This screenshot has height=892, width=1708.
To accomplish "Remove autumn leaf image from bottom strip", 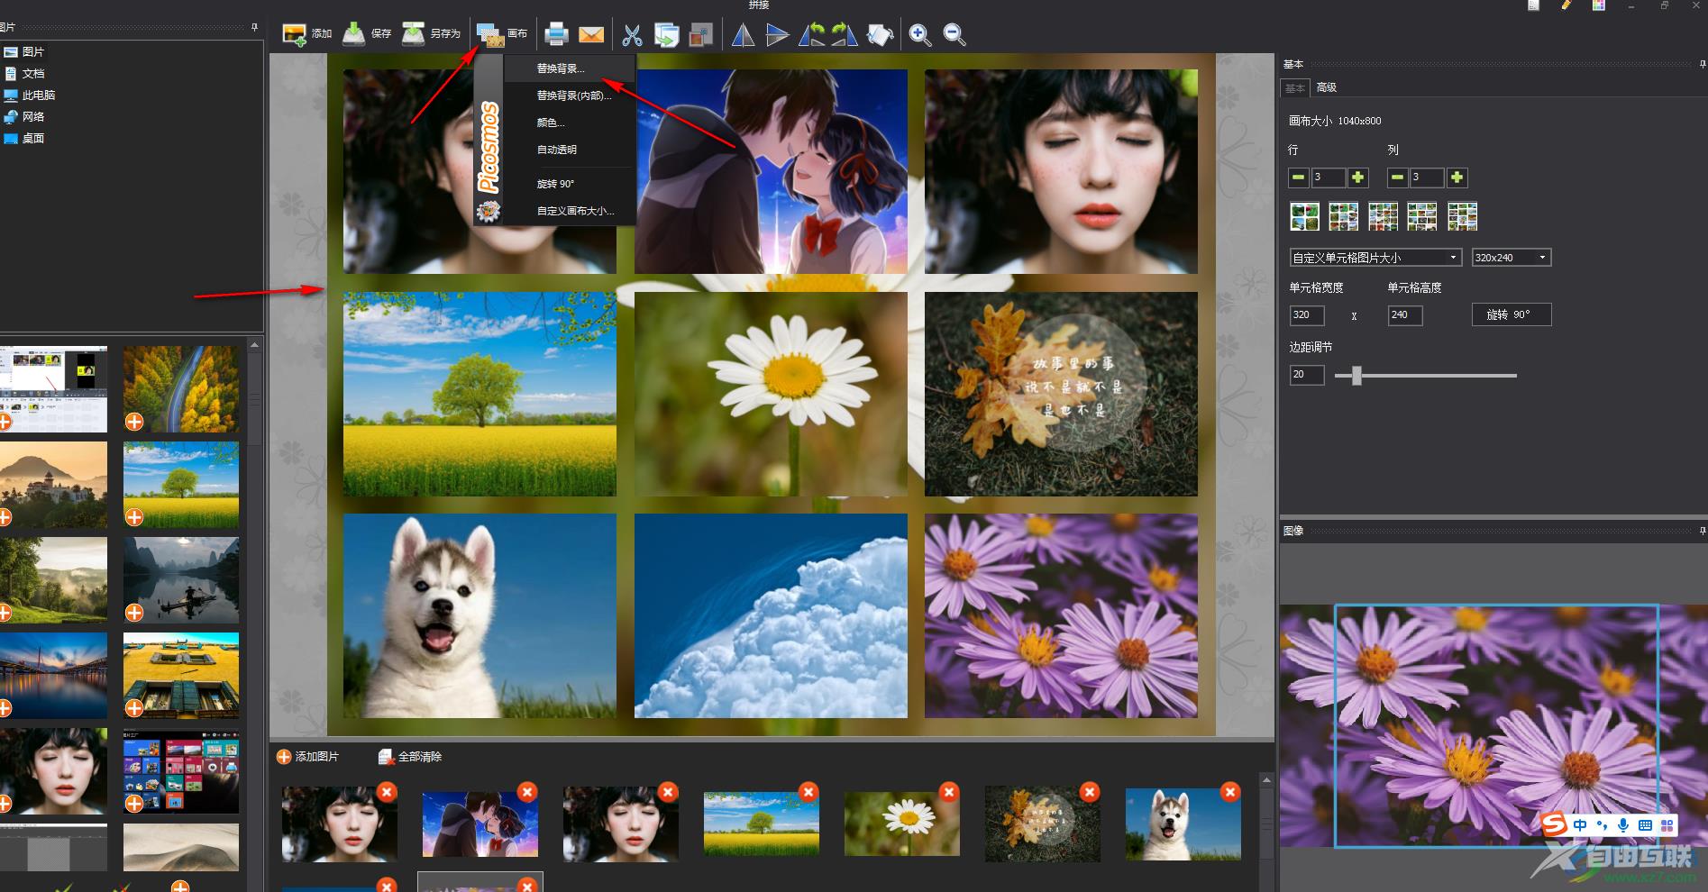I will click(1090, 792).
